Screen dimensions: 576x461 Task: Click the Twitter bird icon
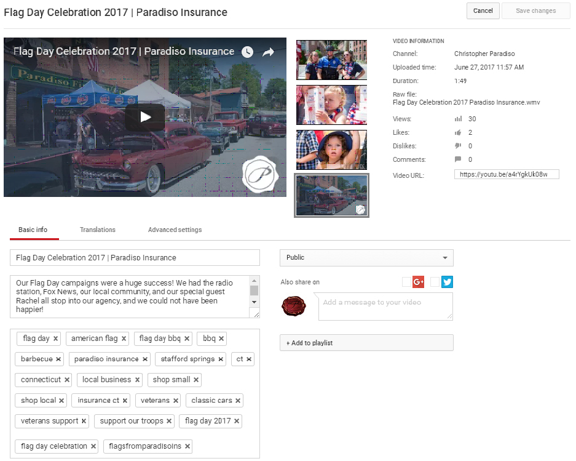tap(447, 282)
